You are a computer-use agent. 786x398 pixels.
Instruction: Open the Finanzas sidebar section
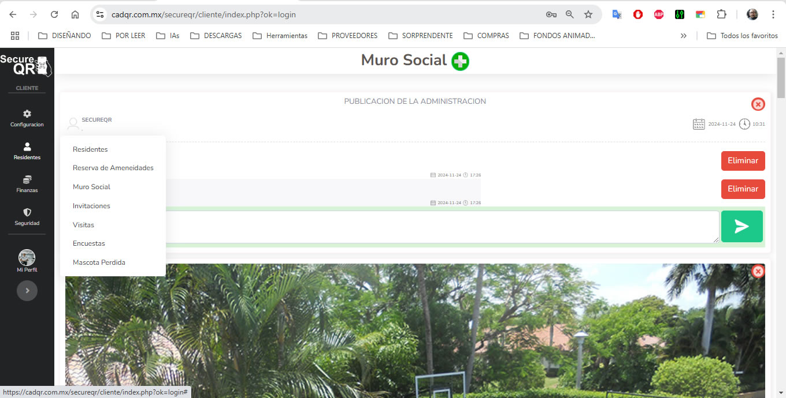pos(27,184)
